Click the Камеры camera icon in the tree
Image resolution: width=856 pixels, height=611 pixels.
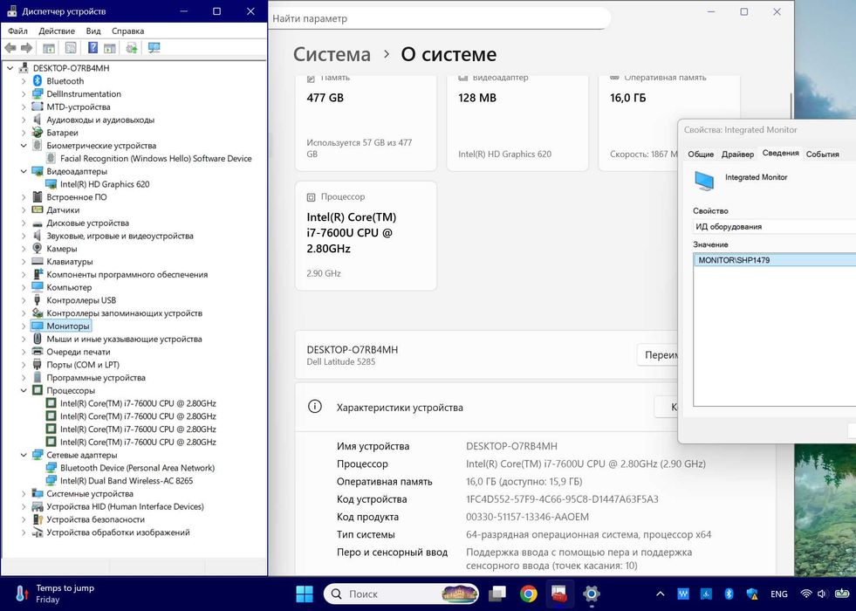[x=38, y=249]
